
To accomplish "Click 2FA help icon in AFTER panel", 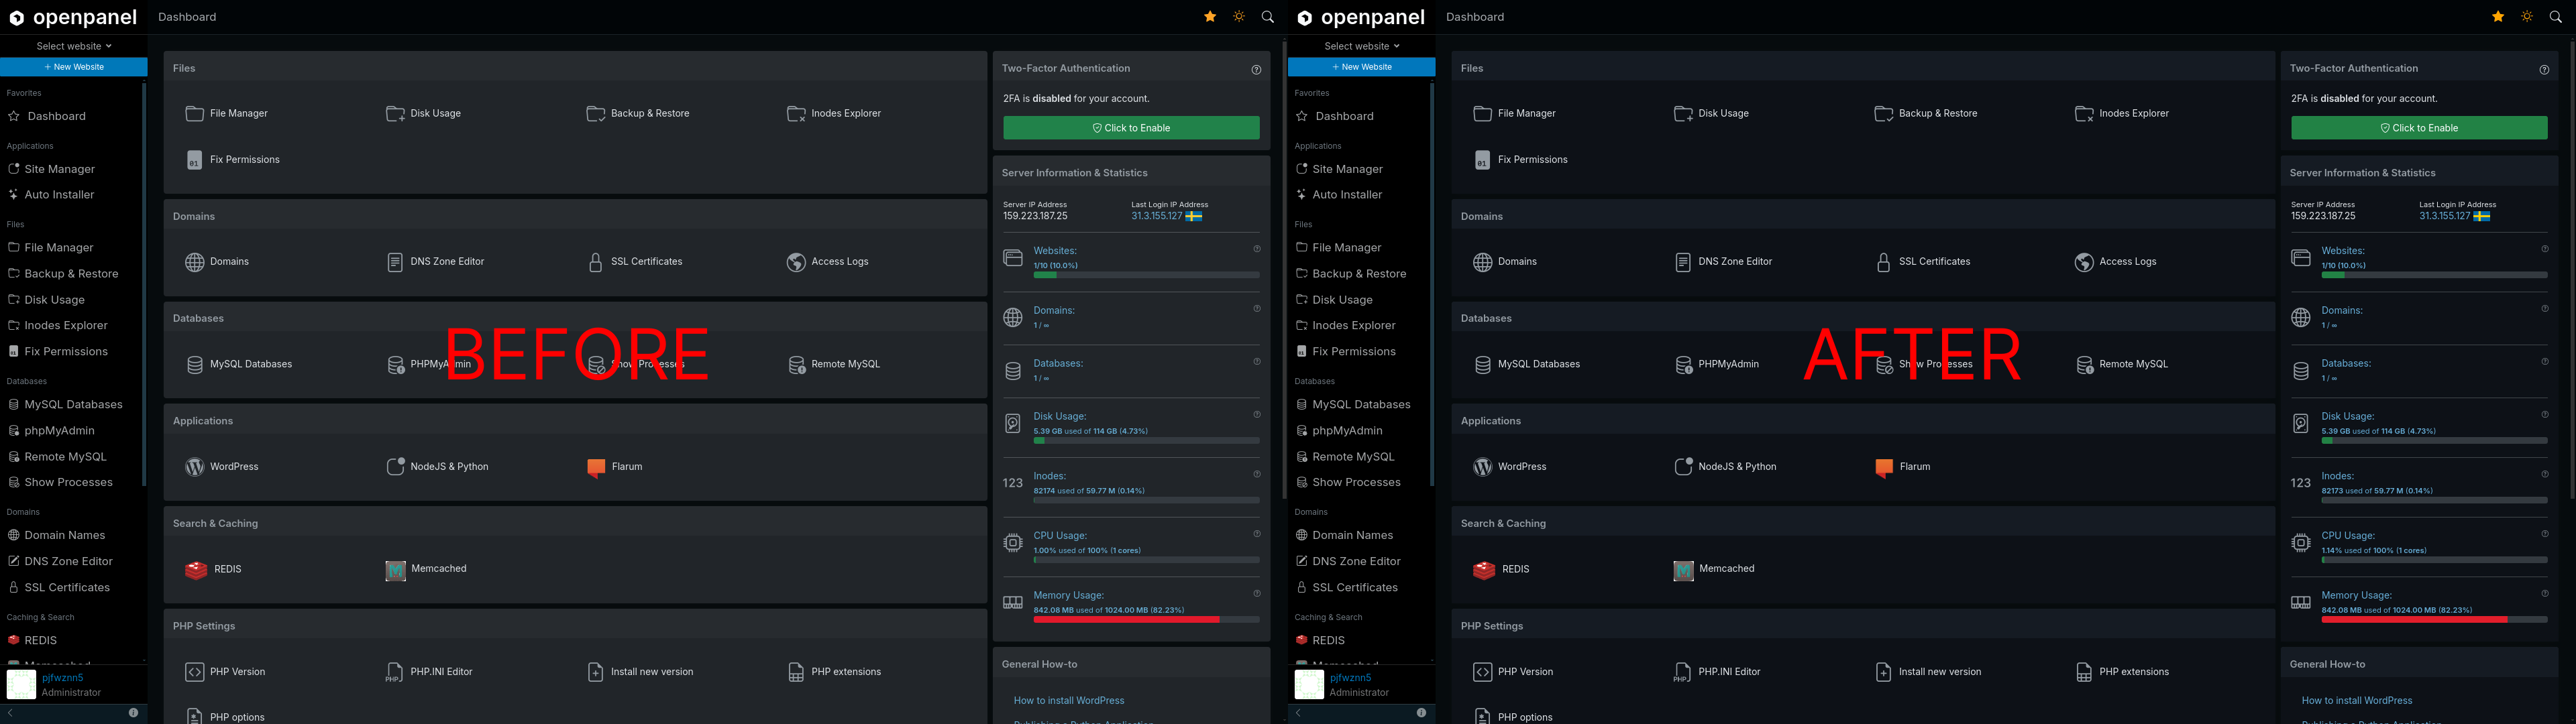I will point(2544,70).
